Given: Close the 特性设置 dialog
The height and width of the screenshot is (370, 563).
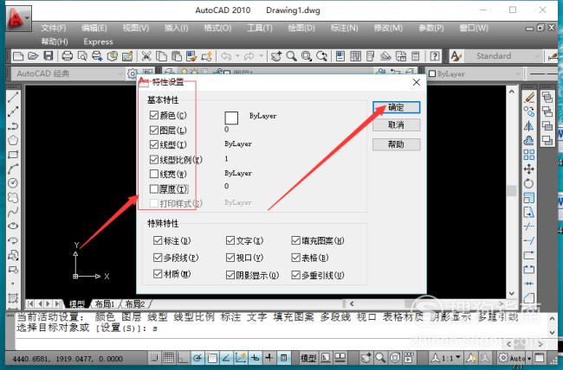Looking at the screenshot, I should click(x=417, y=82).
